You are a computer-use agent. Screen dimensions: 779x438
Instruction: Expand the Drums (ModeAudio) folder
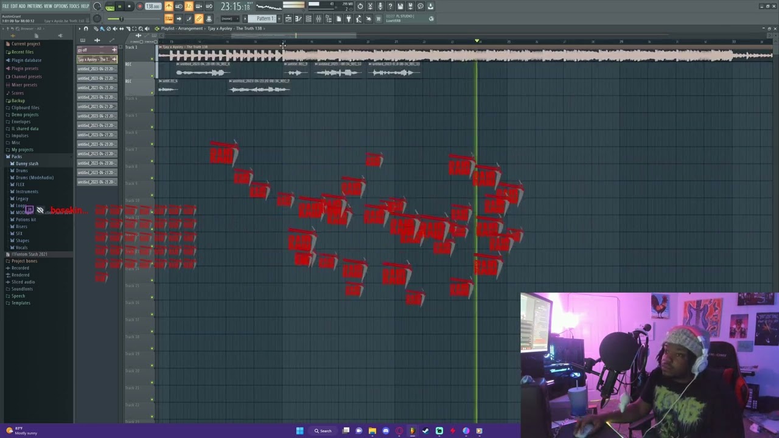point(34,178)
